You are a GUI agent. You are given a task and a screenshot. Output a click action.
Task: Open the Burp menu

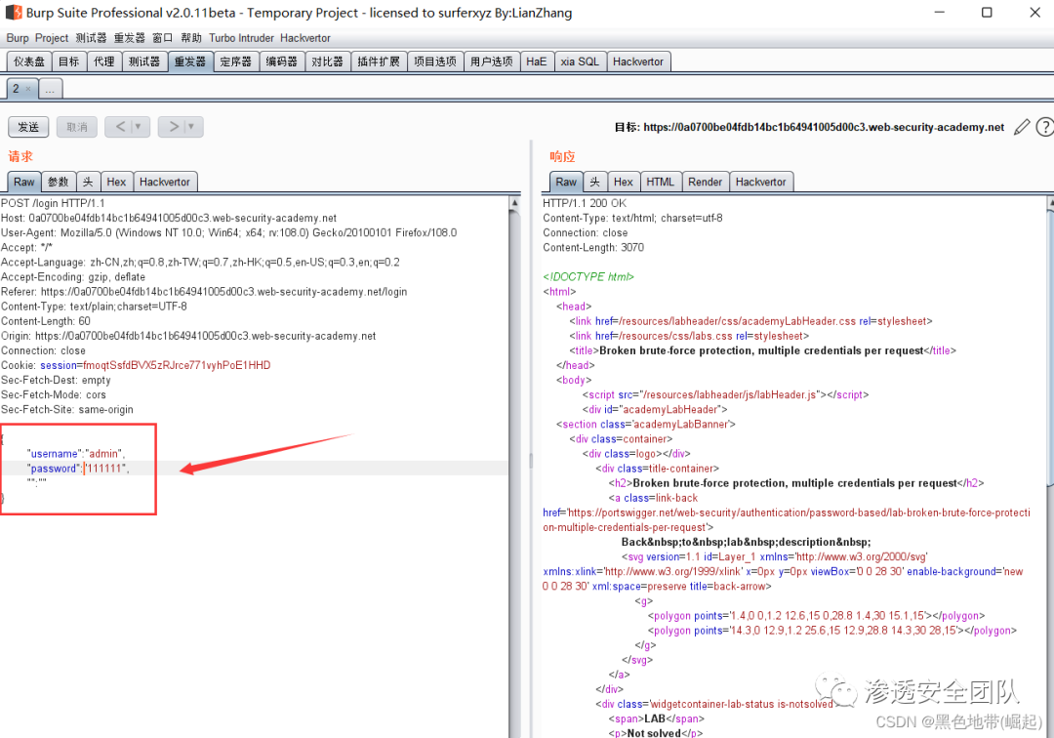18,38
